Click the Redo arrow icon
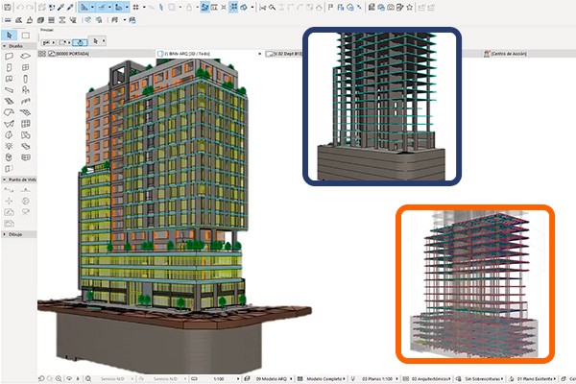 (30, 7)
